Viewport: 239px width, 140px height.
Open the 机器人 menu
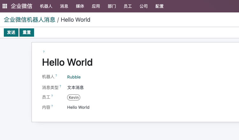tap(46, 6)
